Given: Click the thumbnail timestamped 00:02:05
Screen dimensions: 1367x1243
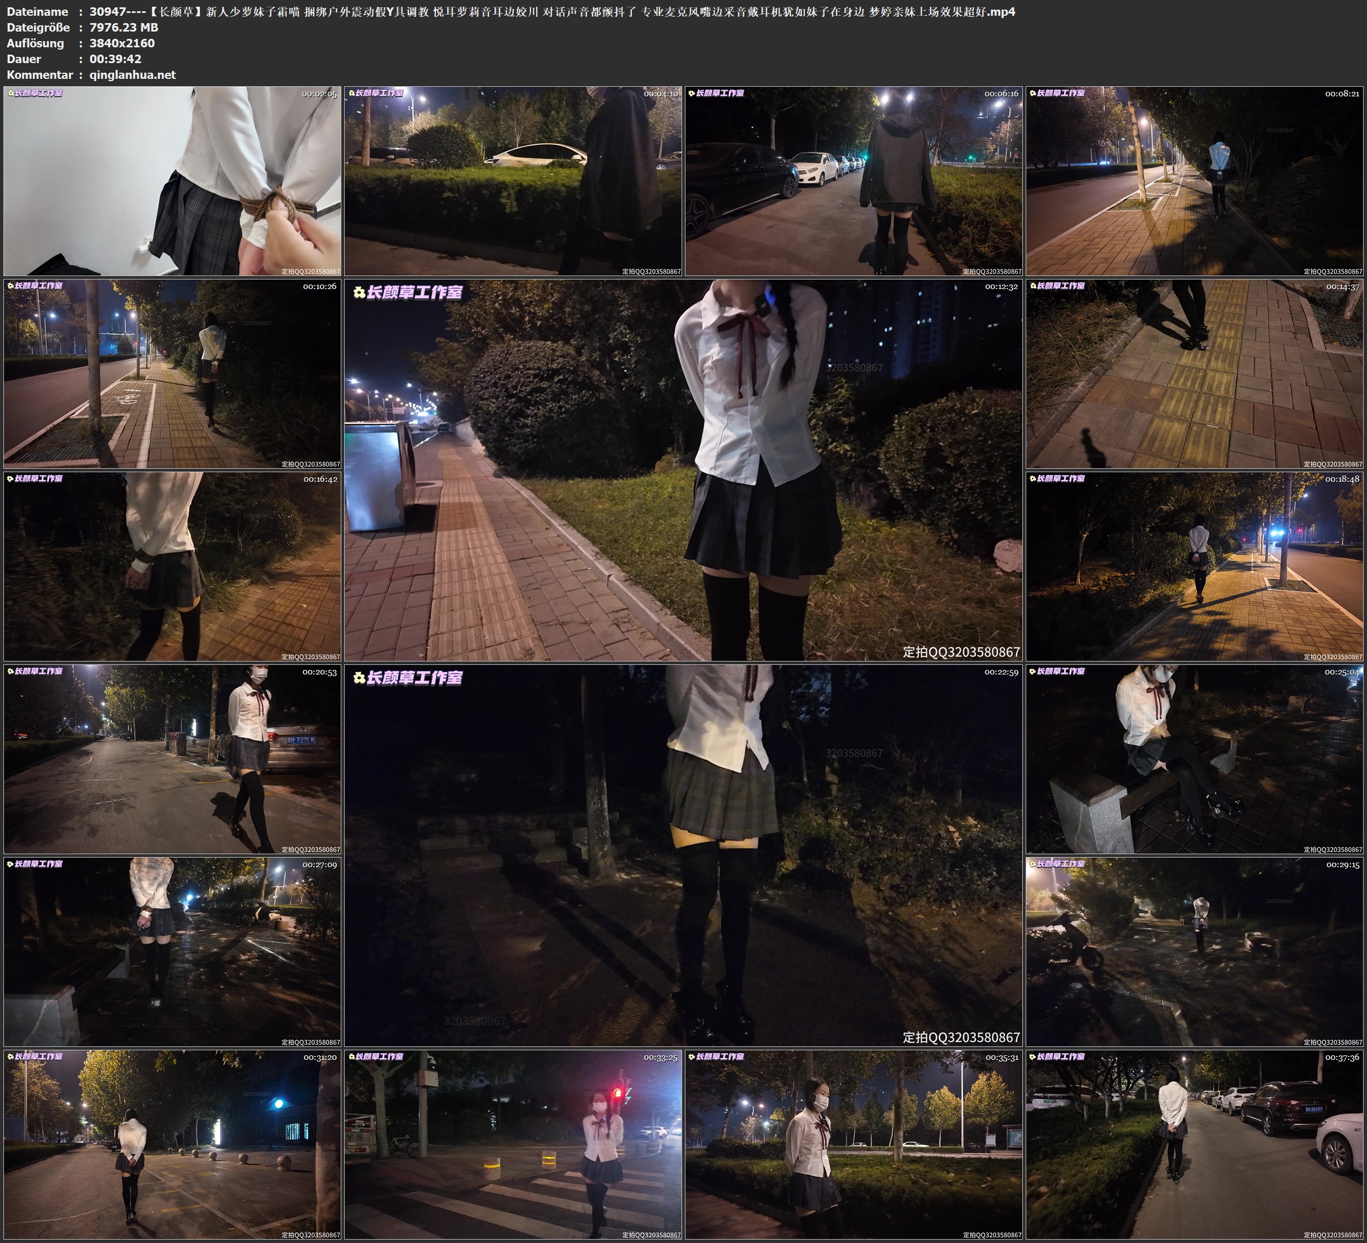Looking at the screenshot, I should pyautogui.click(x=172, y=180).
